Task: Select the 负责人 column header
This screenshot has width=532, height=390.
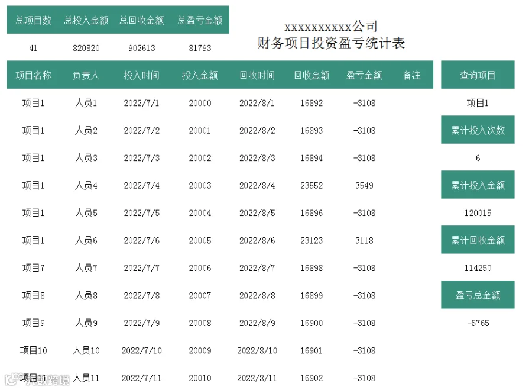Action: tap(86, 75)
